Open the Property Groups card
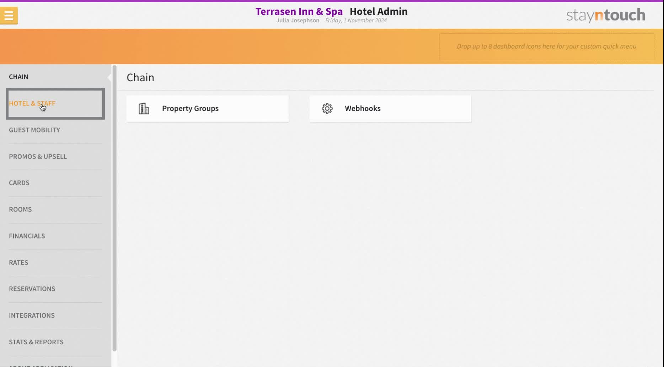The image size is (664, 367). tap(208, 109)
